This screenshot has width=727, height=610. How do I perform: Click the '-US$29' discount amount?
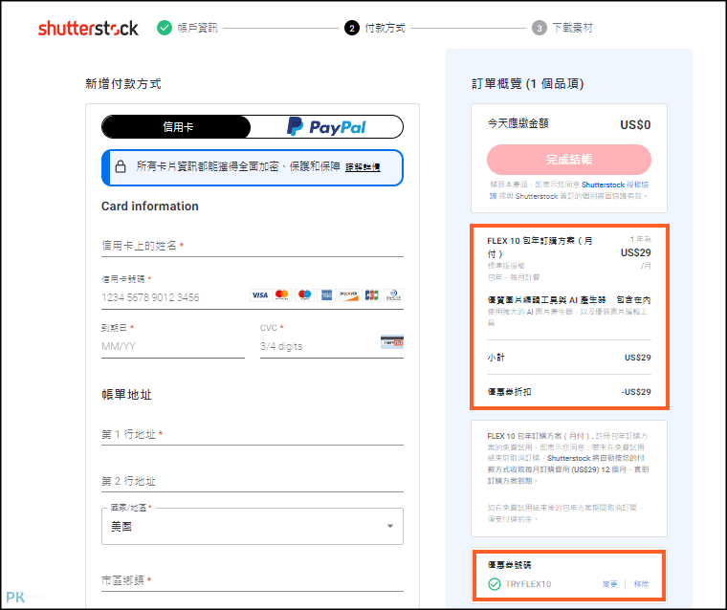[x=636, y=392]
